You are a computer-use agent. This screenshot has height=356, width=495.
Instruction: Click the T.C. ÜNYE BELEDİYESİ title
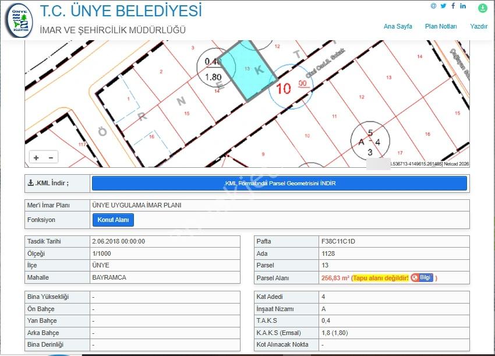click(x=121, y=10)
